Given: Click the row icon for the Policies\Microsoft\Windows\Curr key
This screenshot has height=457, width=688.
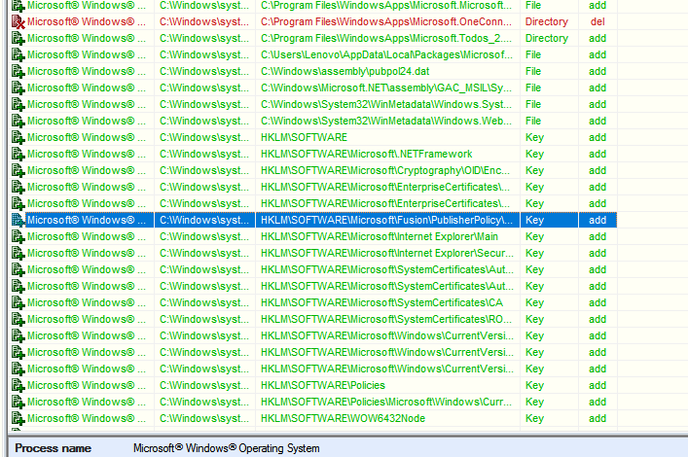Looking at the screenshot, I should pos(18,403).
